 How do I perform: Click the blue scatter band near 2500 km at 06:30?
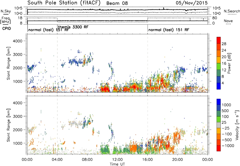tap(76, 62)
